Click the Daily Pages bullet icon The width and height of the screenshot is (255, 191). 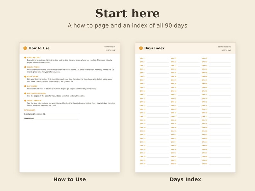(x=25, y=77)
